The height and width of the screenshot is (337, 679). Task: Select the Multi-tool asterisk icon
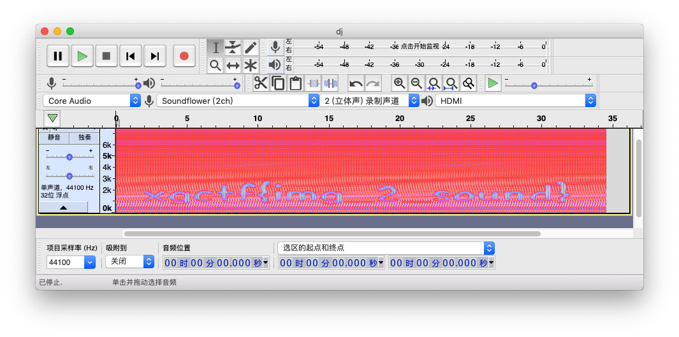[x=251, y=65]
